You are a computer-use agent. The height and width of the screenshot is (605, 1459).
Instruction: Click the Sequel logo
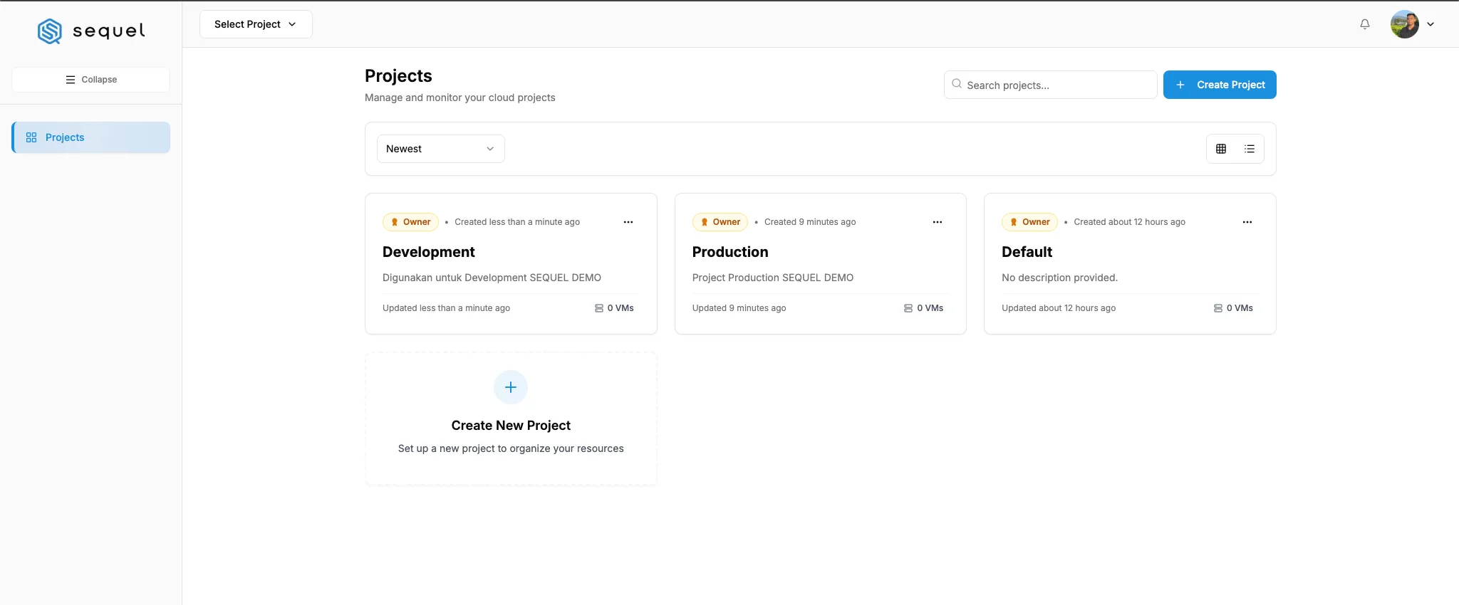tap(91, 31)
